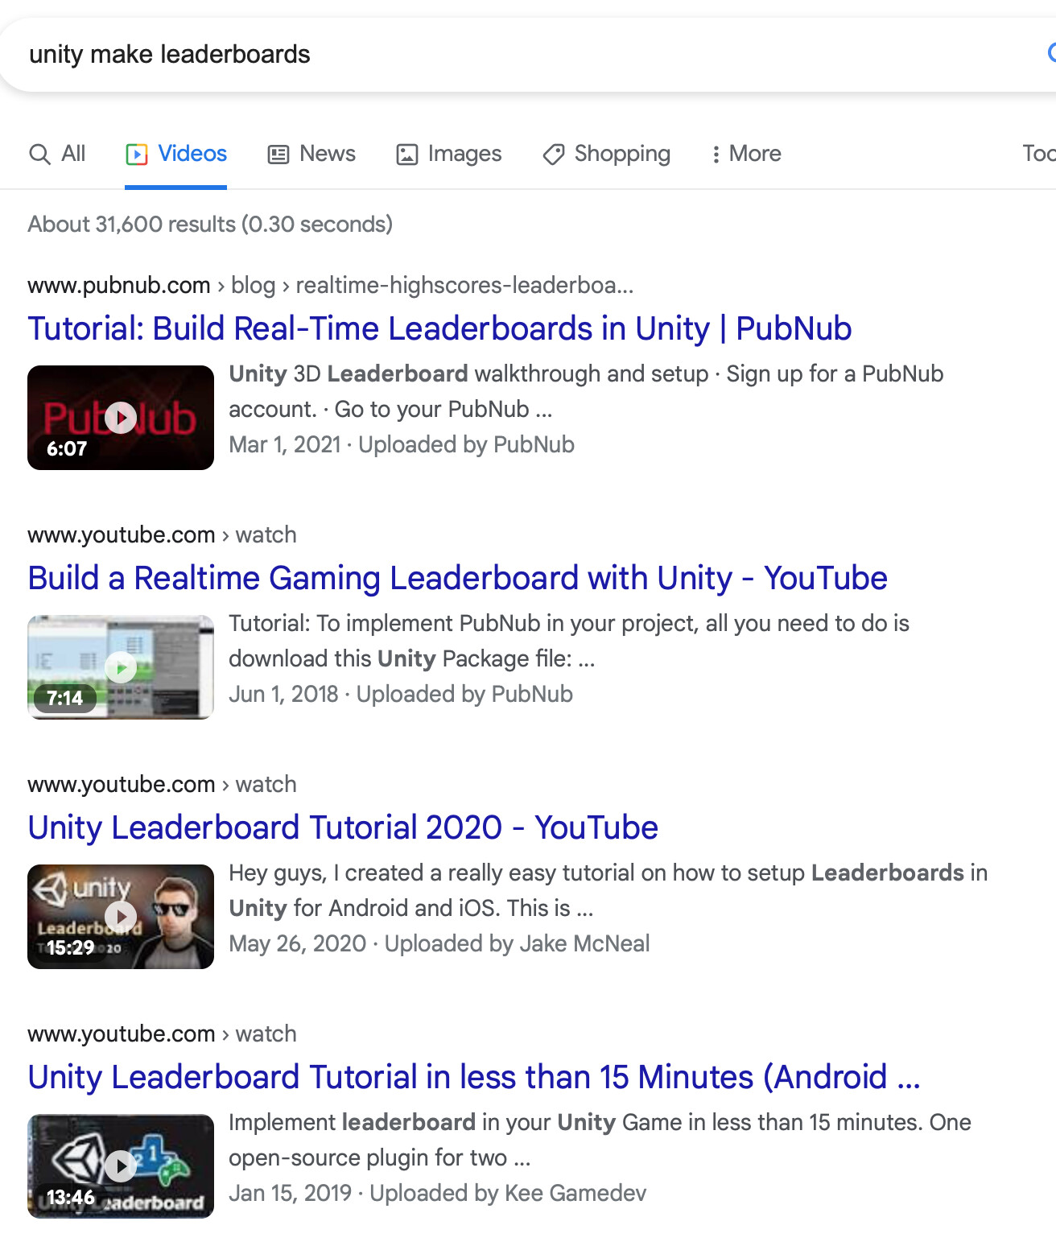Play the PubNub 6:07 video thumbnail
This screenshot has width=1056, height=1246.
pos(121,418)
